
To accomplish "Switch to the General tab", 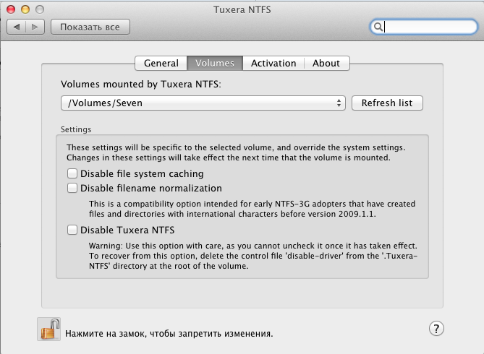I will click(x=161, y=63).
